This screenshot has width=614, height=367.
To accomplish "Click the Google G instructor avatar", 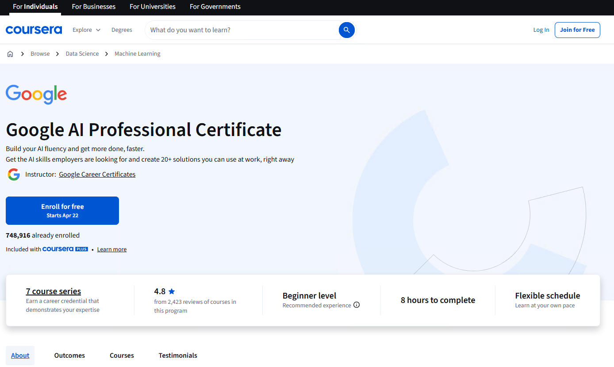I will point(14,174).
